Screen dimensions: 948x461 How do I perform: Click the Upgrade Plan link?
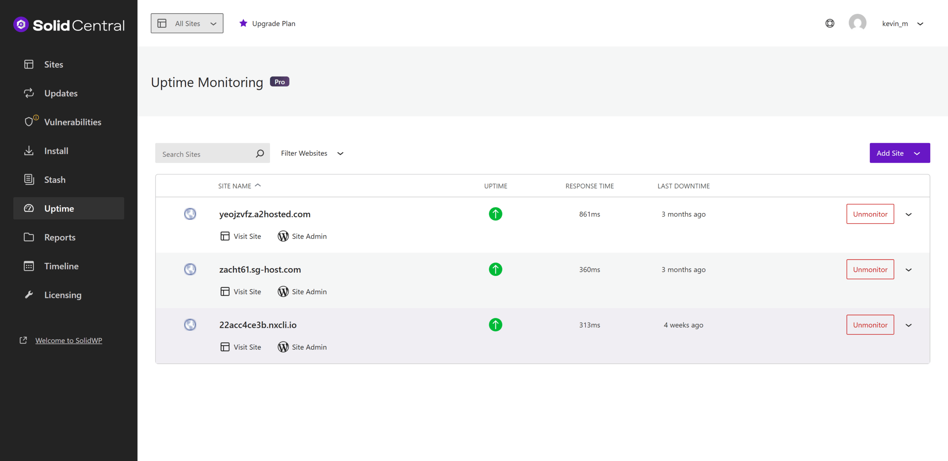(x=273, y=23)
